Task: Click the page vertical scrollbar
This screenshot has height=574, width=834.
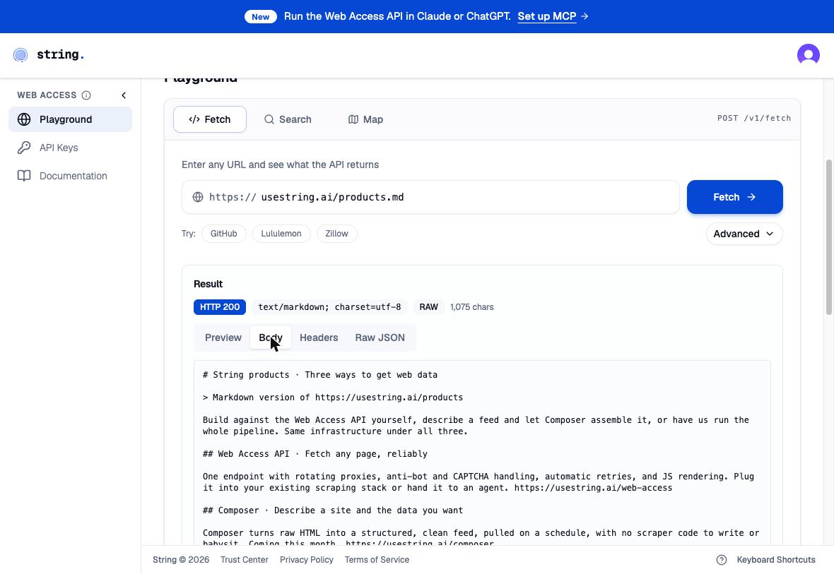Action: [x=828, y=237]
